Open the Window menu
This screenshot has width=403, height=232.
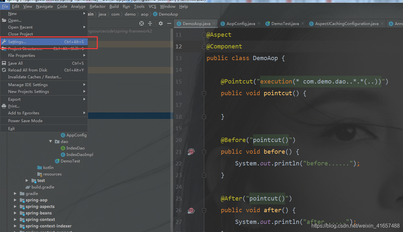(168, 6)
